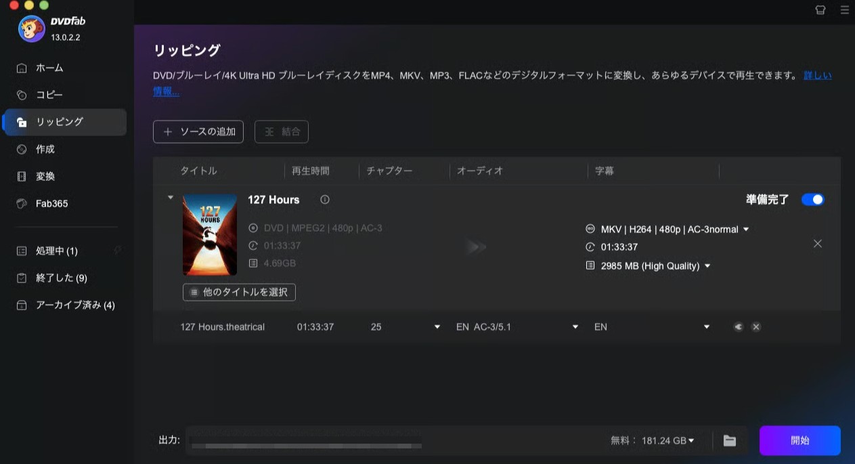Screen dimensions: 855x464
Task: Click 他のタイトルを選択 button
Action: tap(239, 292)
